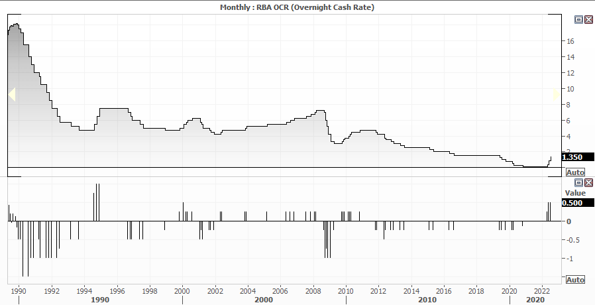The height and width of the screenshot is (305, 595).
Task: Click the chart title RBA OCR
Action: point(297,7)
